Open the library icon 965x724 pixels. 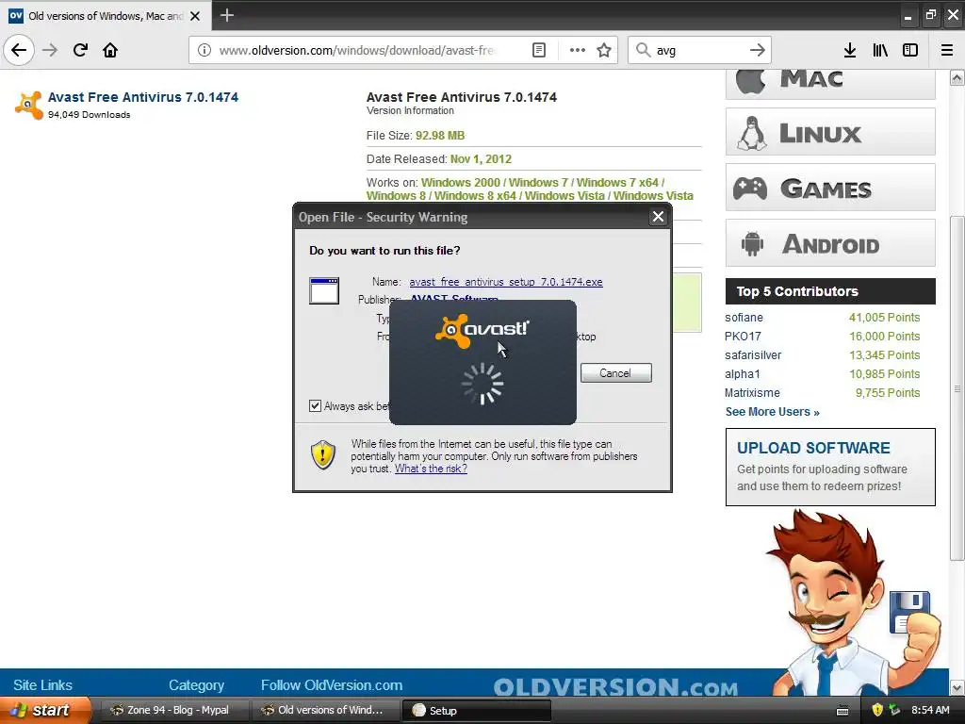[880, 50]
